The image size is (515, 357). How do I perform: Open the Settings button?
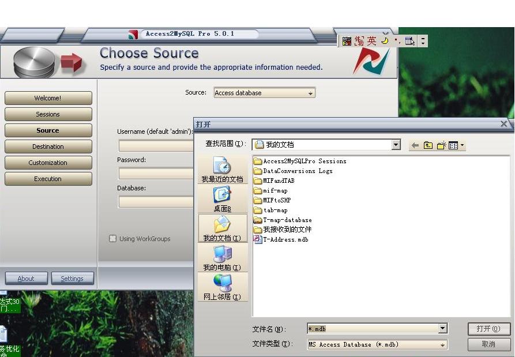pyautogui.click(x=73, y=279)
